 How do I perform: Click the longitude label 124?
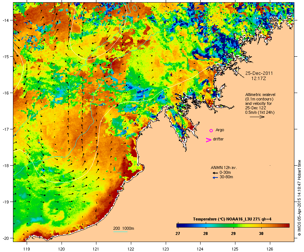point(200,249)
